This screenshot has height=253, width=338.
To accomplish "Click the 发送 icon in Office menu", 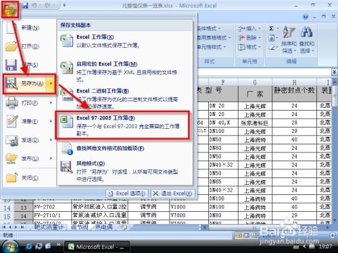I will coord(11,140).
